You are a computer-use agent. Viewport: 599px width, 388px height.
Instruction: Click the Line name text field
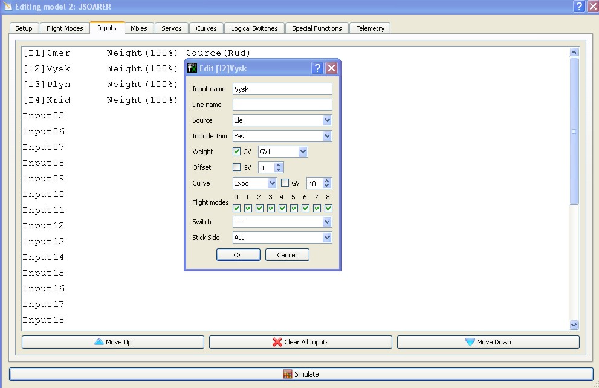282,105
